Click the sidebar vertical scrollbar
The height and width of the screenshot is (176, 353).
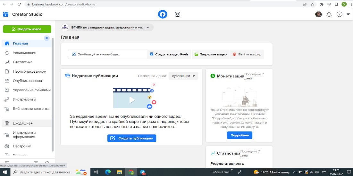click(x=53, y=96)
